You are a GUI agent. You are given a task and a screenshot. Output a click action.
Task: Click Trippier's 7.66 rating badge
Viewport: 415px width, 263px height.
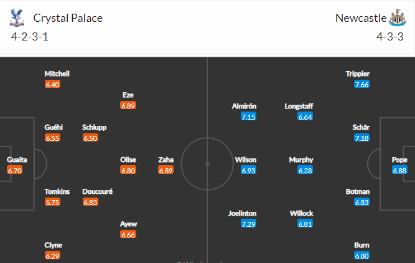pos(361,84)
